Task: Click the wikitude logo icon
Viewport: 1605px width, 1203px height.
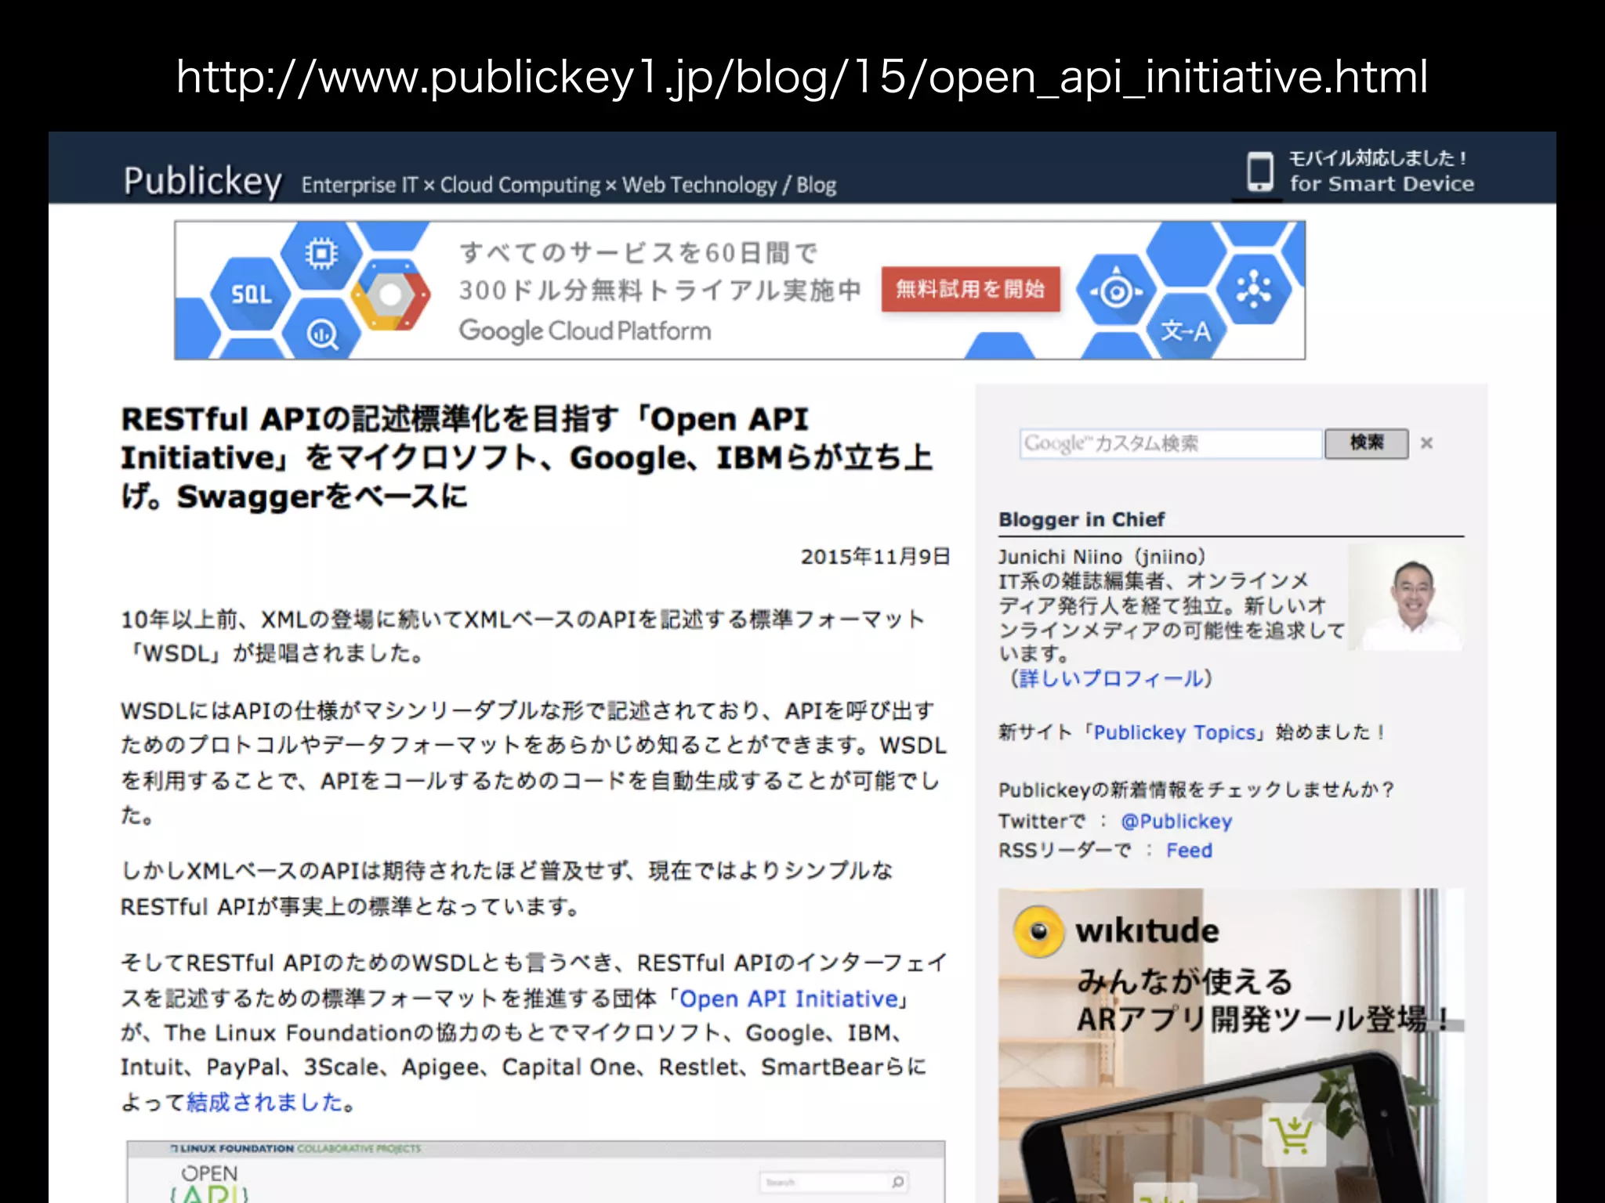Action: [1038, 931]
